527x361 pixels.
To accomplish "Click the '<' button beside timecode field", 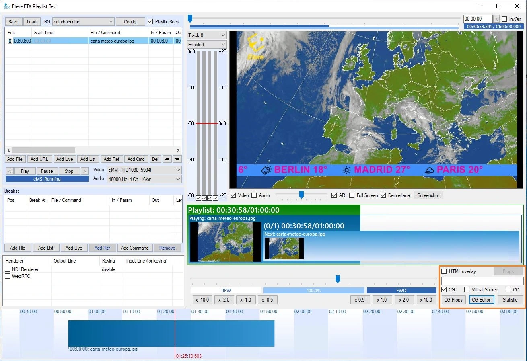I will pos(496,19).
